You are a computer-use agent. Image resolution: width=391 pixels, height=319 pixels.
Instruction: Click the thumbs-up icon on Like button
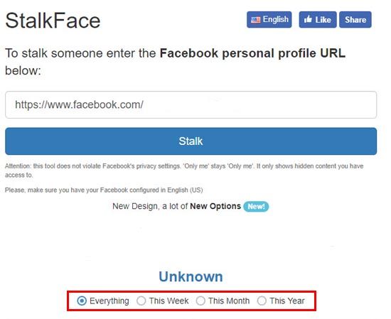(308, 19)
